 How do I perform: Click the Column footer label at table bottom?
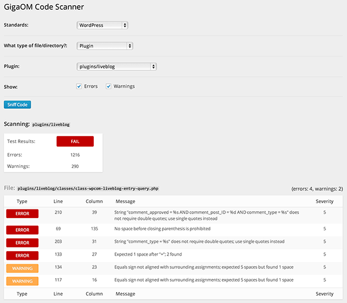point(94,294)
